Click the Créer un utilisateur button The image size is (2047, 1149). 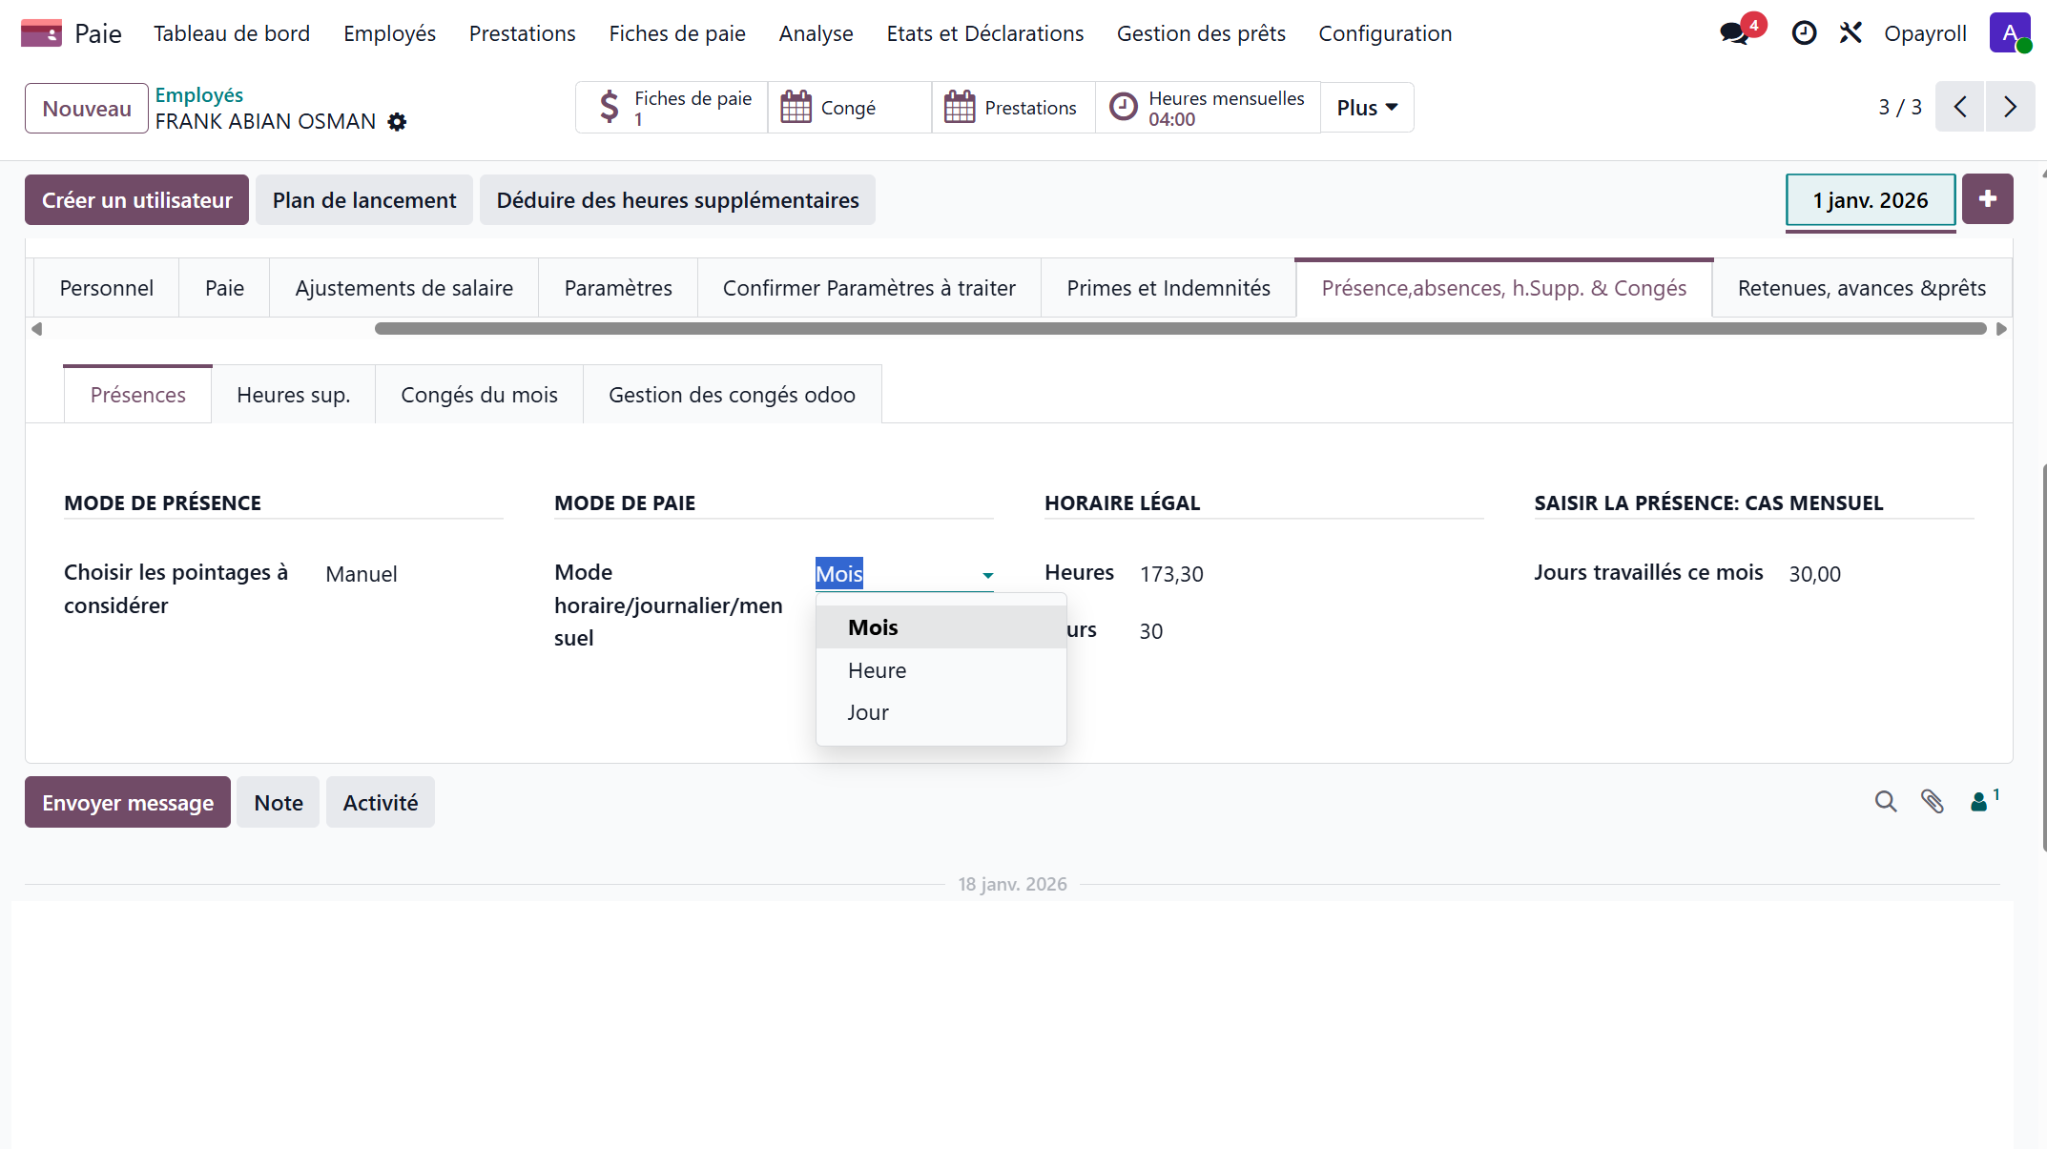click(x=136, y=200)
